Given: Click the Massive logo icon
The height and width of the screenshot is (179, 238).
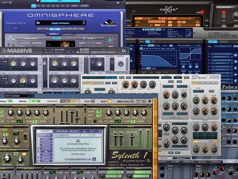Looking at the screenshot, I should 4,51.
